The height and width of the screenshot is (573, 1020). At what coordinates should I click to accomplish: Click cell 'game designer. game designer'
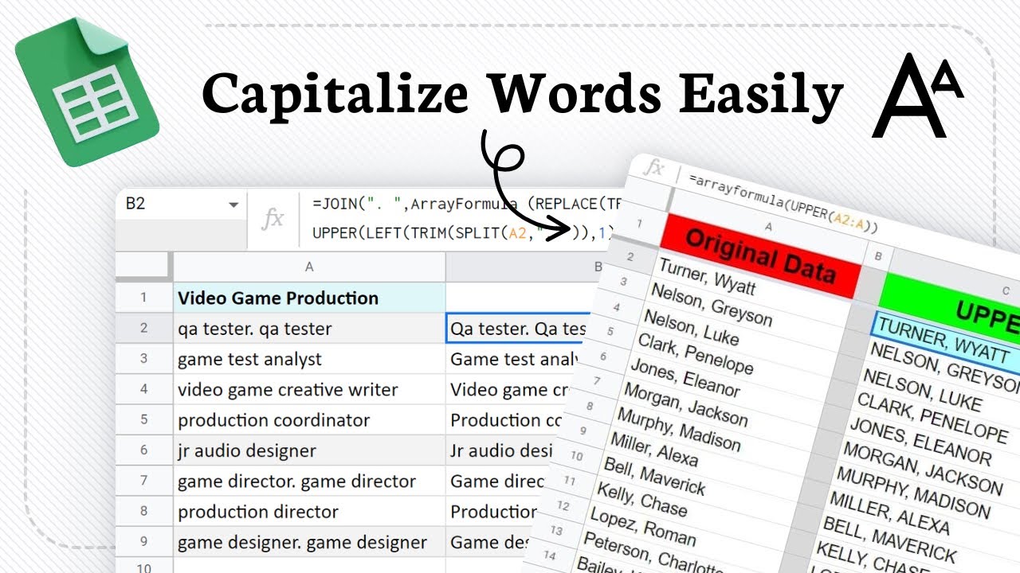click(x=309, y=543)
